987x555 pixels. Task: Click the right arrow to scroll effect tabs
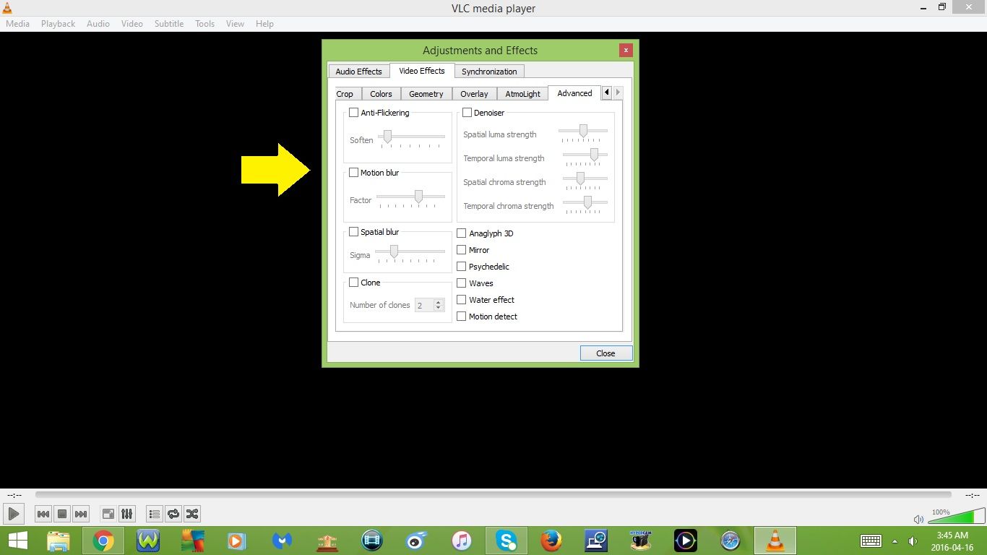(618, 92)
